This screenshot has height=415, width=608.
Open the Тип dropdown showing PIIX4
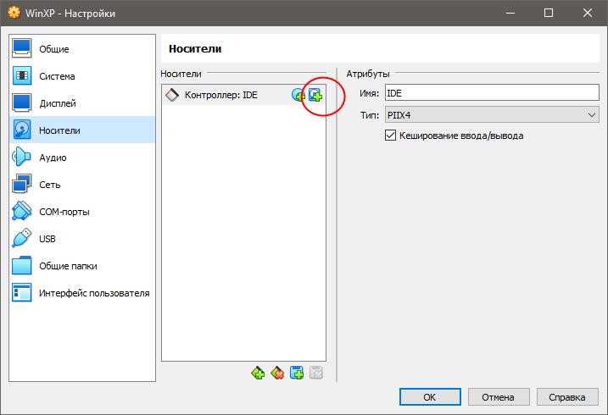tap(492, 115)
